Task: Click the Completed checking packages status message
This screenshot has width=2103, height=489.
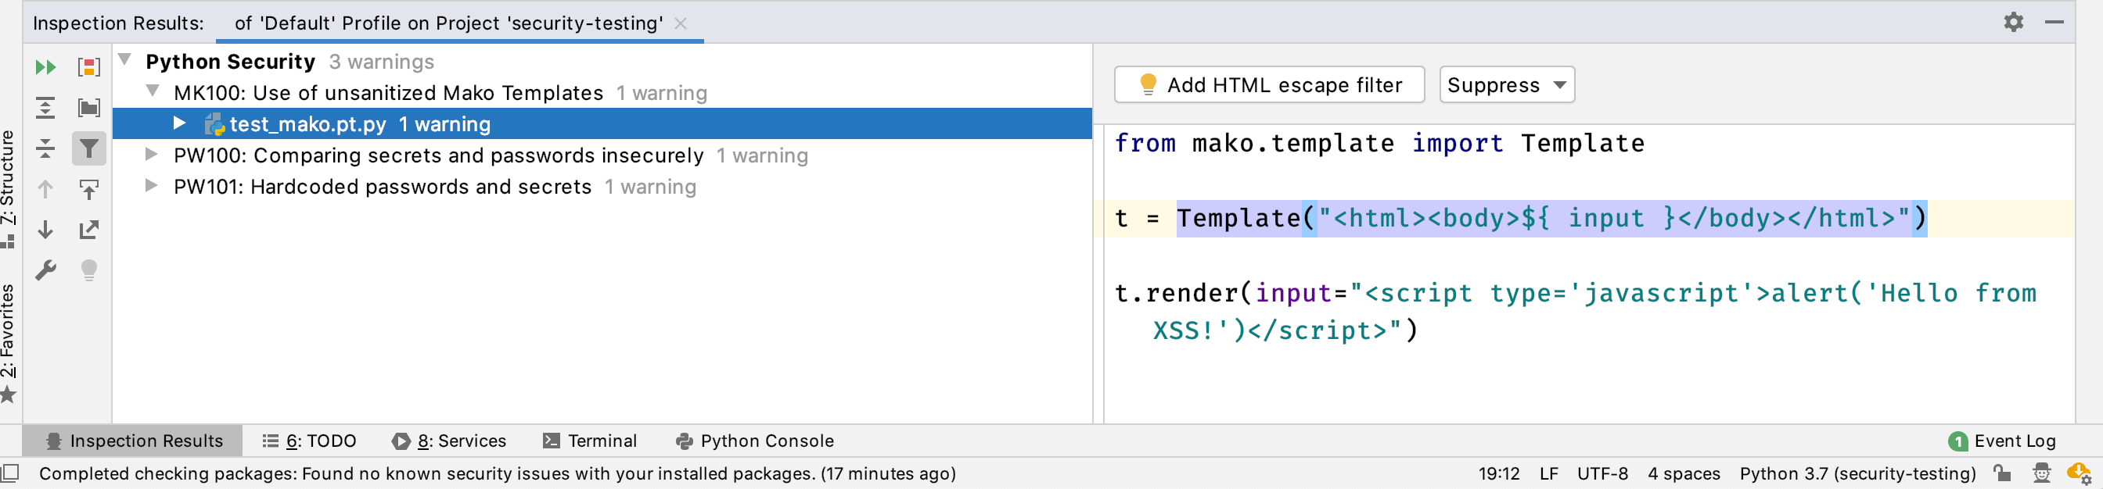Action: point(497,473)
